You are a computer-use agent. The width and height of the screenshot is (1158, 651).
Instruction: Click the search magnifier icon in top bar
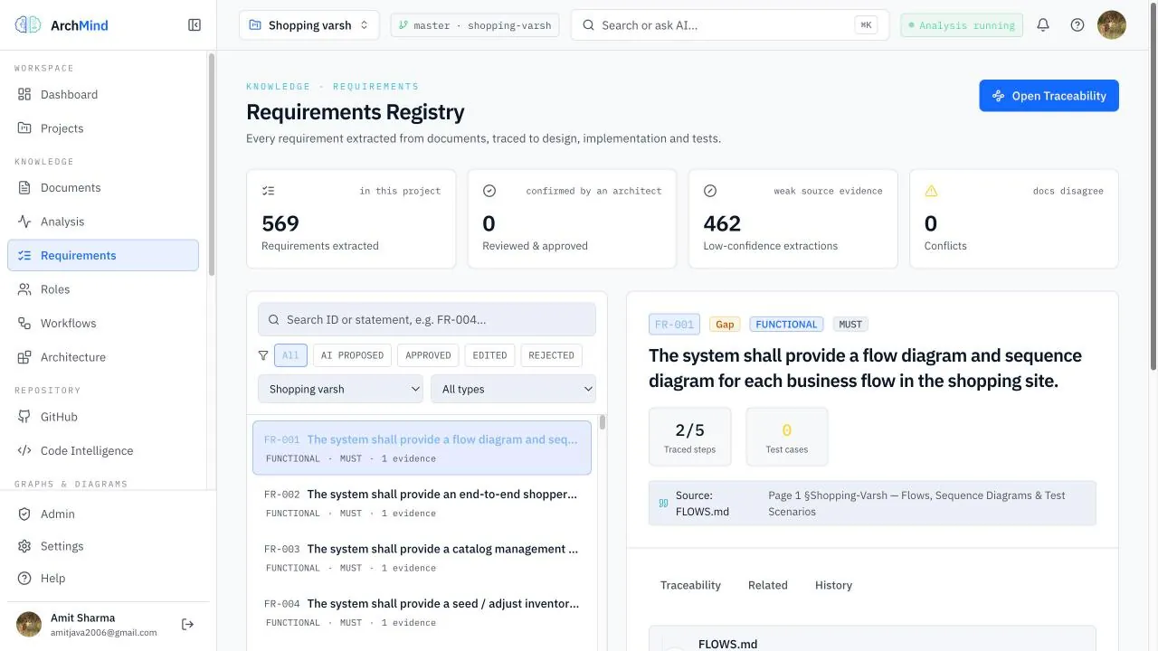[x=589, y=25]
